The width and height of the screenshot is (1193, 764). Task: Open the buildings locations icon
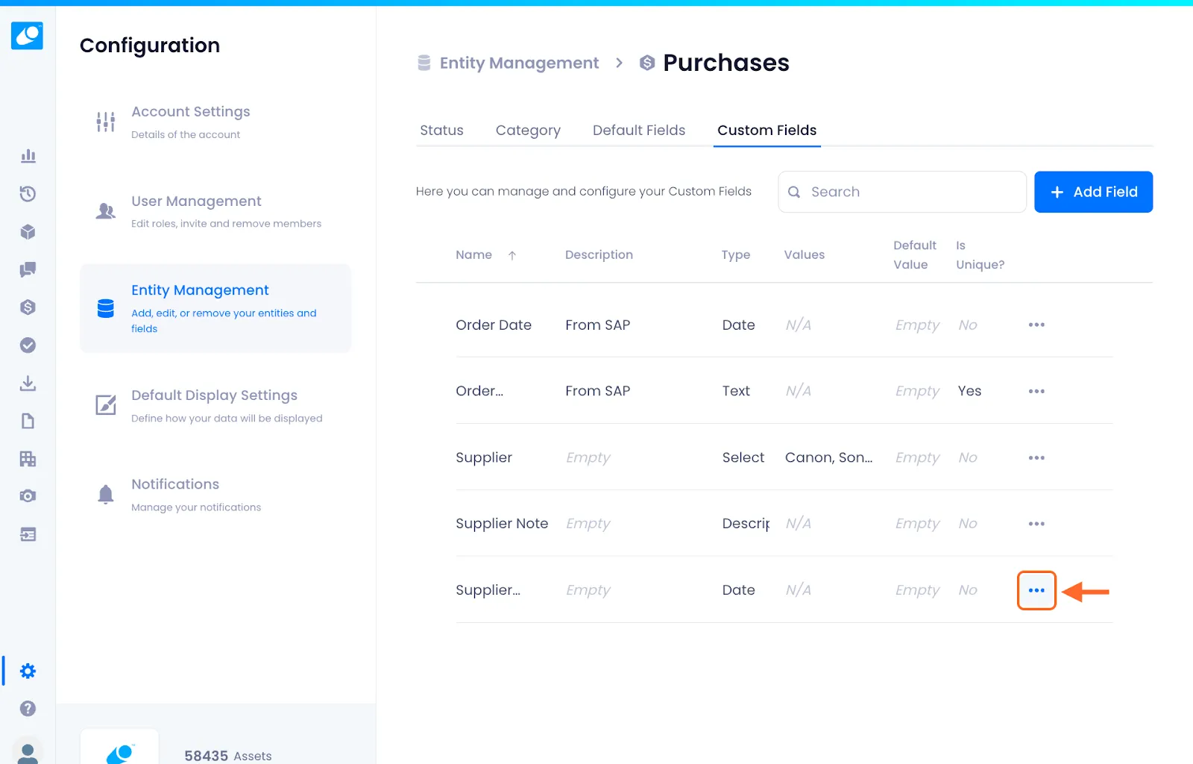click(x=28, y=459)
